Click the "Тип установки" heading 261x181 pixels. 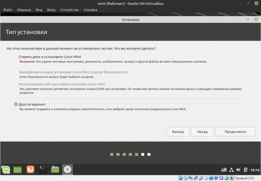[x=27, y=32]
